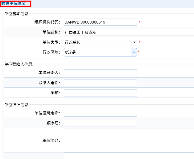Click the text area below 单位简介
This screenshot has height=159, width=194.
click(x=128, y=156)
